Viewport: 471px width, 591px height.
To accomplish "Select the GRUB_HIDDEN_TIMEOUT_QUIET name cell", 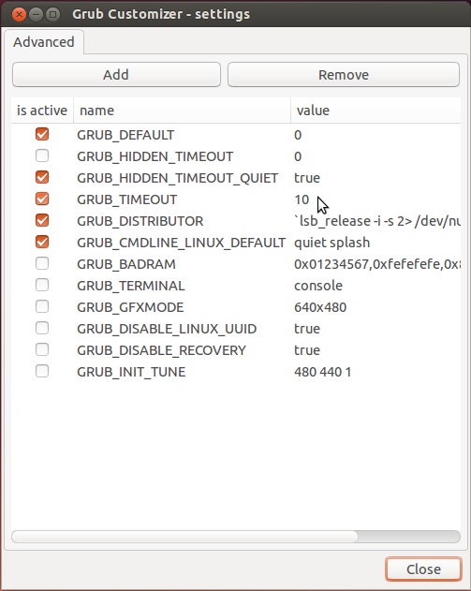I will point(178,178).
